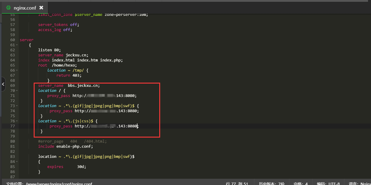Image resolution: width=371 pixels, height=185 pixels.
Task: Click the 'return 403;' line
Action: point(69,75)
